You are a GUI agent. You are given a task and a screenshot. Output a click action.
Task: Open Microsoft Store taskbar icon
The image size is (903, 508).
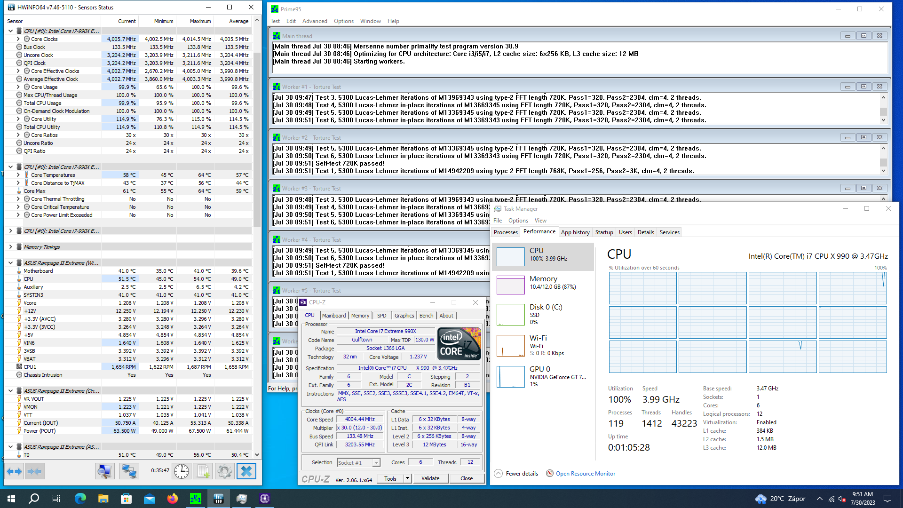pos(126,499)
